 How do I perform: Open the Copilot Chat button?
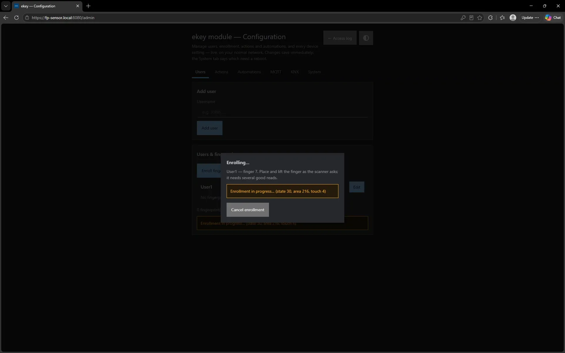[553, 18]
